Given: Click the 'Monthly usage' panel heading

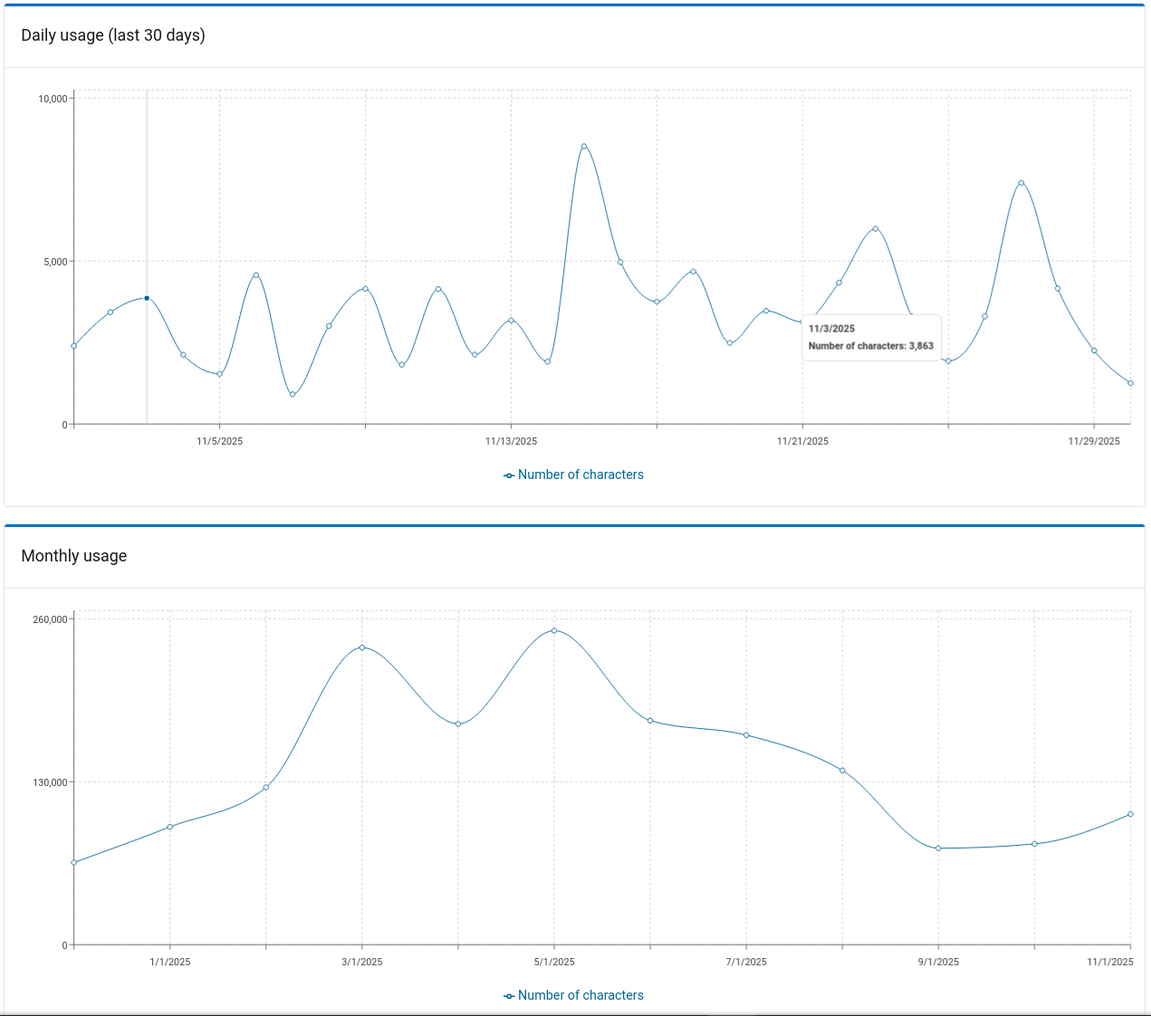Looking at the screenshot, I should [x=74, y=556].
